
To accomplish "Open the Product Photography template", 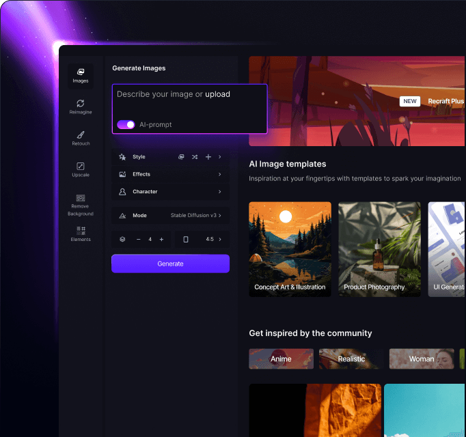I will (374, 249).
